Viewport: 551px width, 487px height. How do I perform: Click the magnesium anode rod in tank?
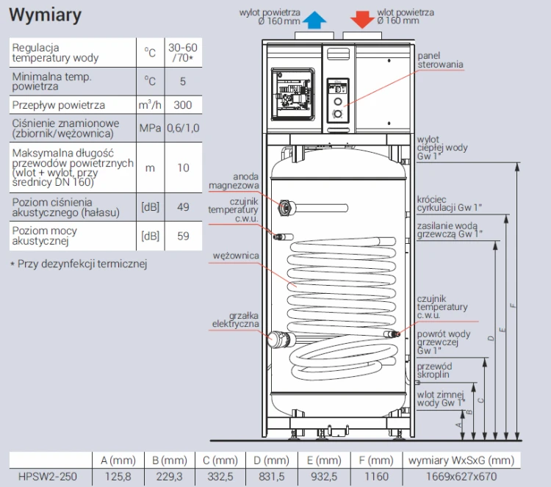[314, 208]
